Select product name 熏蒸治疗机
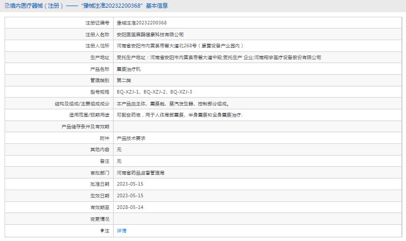The width and height of the screenshot is (406, 241). [x=129, y=69]
